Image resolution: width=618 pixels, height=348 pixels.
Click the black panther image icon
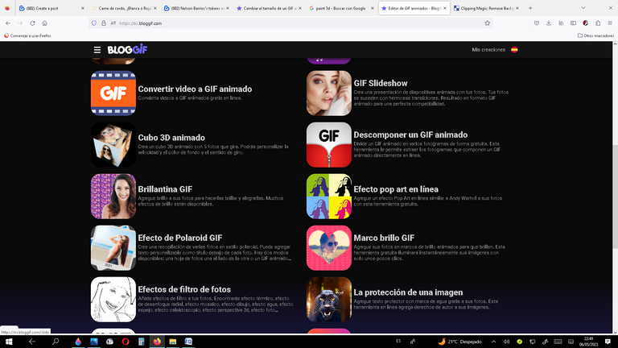pos(328,300)
